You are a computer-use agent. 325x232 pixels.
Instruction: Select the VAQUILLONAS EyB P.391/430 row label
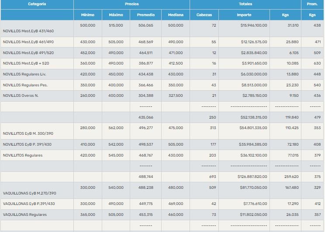click(29, 204)
